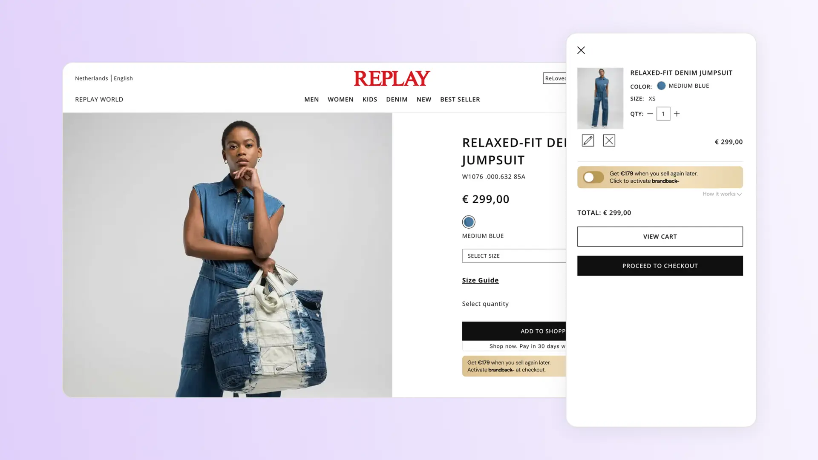This screenshot has height=460, width=818.
Task: Click PROCEED TO CHECKOUT
Action: pos(660,266)
